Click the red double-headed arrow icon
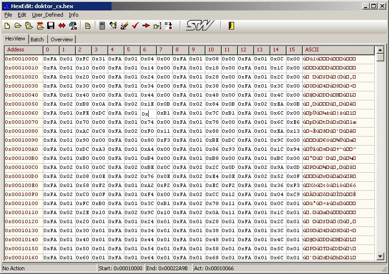This screenshot has width=389, height=274. (x=61, y=26)
